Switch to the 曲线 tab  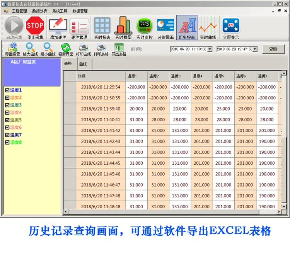(85, 64)
